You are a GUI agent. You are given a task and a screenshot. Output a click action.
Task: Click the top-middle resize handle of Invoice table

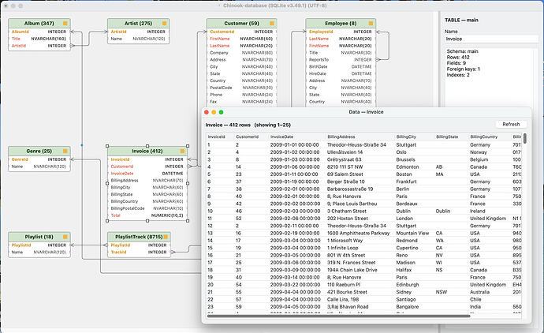pyautogui.click(x=147, y=146)
